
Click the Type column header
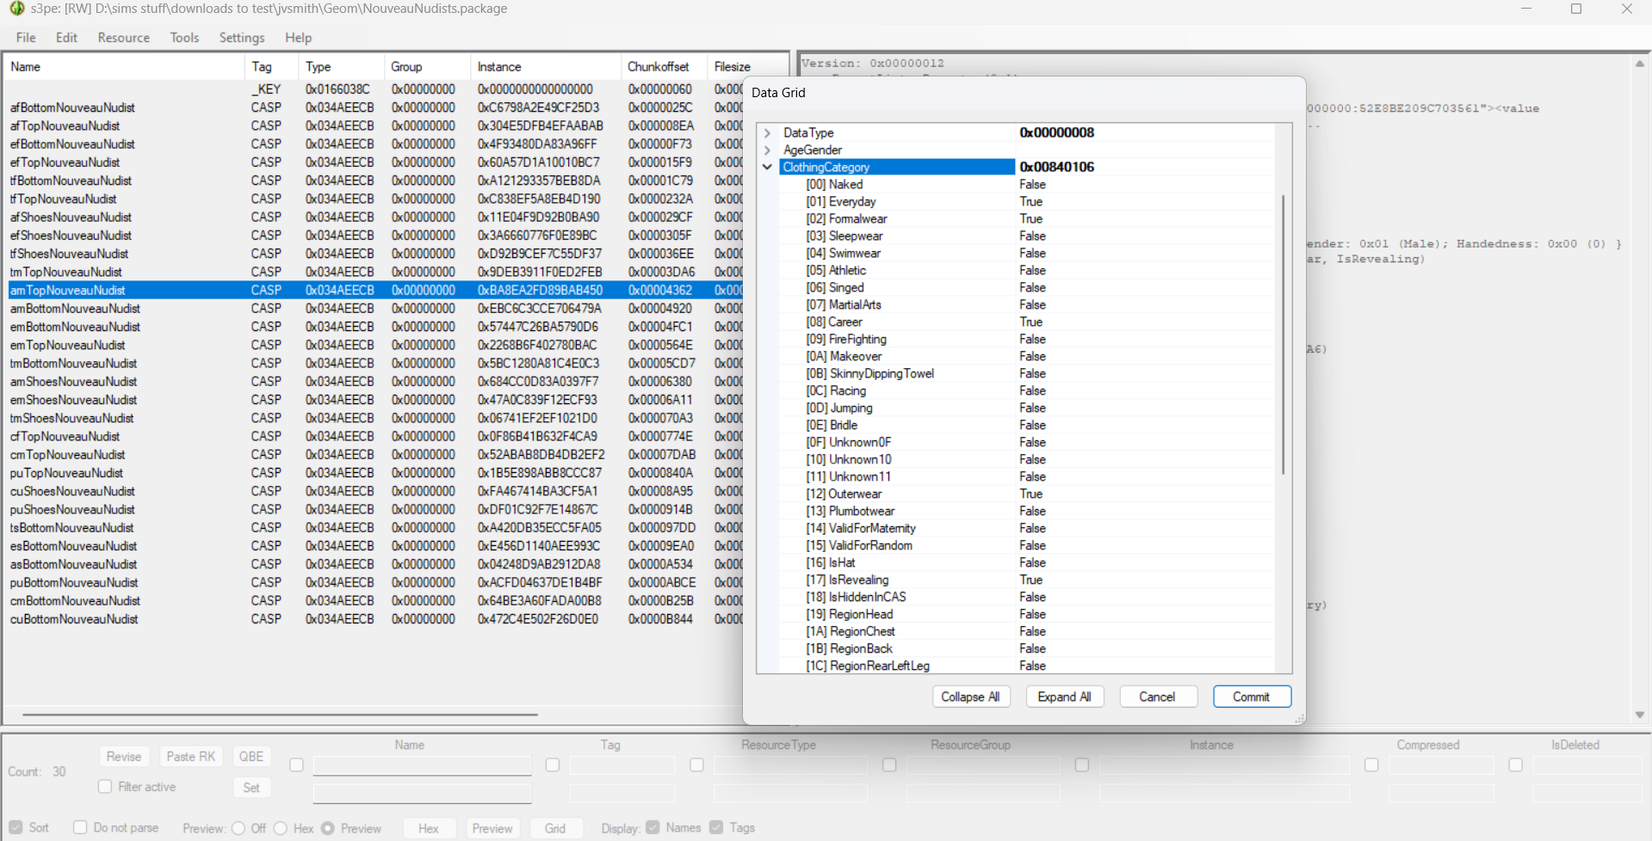(342, 67)
